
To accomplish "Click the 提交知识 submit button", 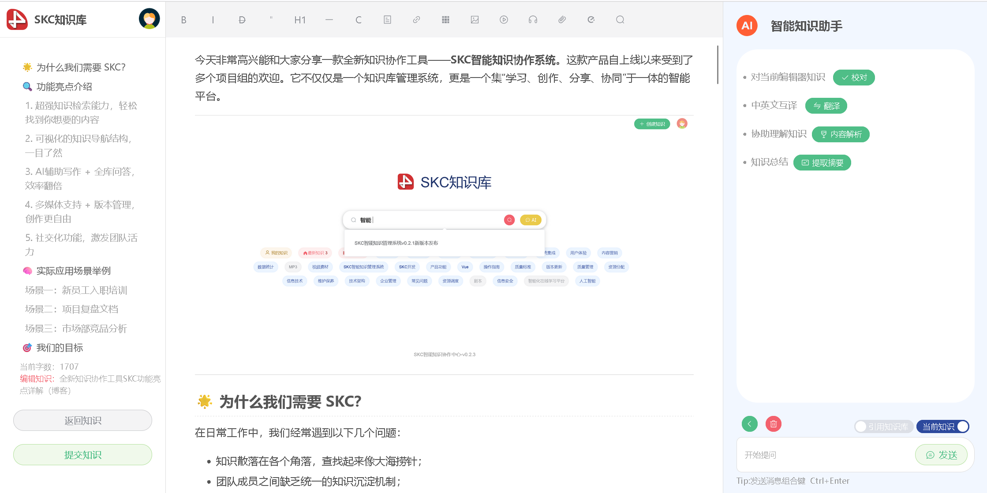I will coord(82,455).
